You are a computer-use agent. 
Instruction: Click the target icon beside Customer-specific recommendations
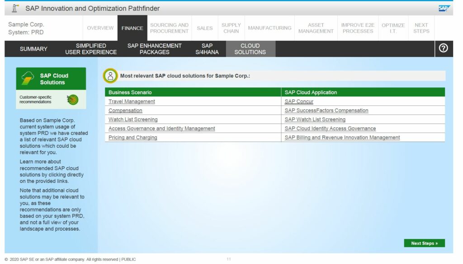(x=73, y=100)
